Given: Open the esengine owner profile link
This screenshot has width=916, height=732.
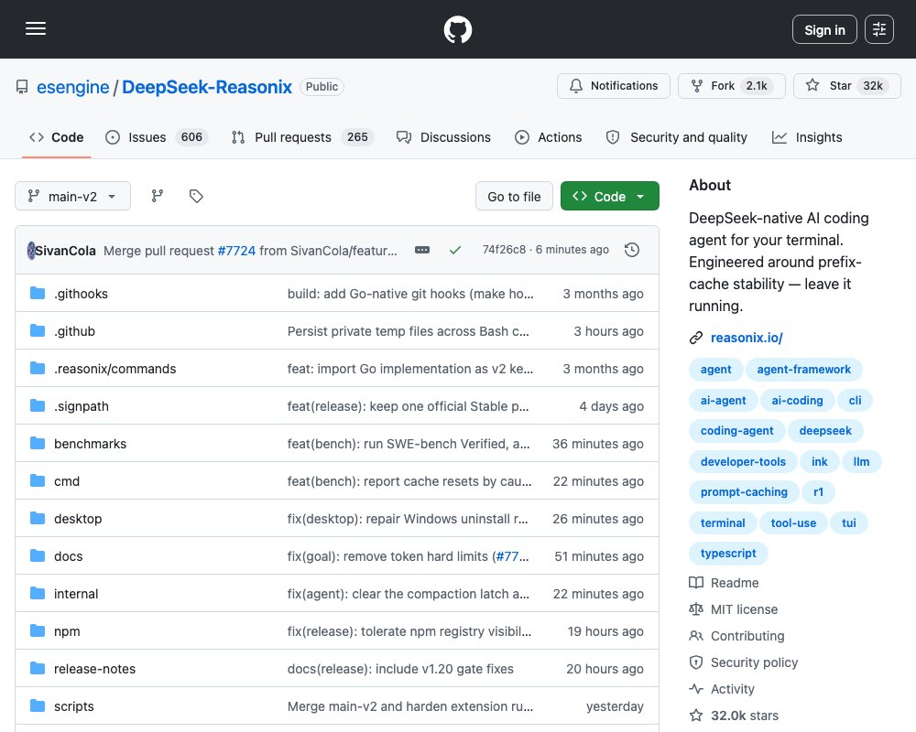Looking at the screenshot, I should pyautogui.click(x=73, y=87).
